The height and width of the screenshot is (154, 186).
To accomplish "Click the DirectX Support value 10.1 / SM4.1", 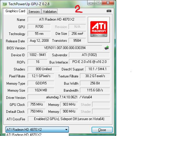I will tap(98, 69).
